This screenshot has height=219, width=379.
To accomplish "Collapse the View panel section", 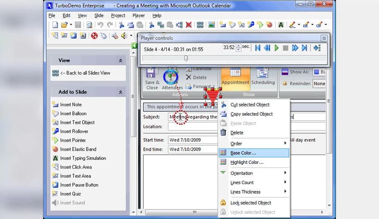I will pos(121,61).
